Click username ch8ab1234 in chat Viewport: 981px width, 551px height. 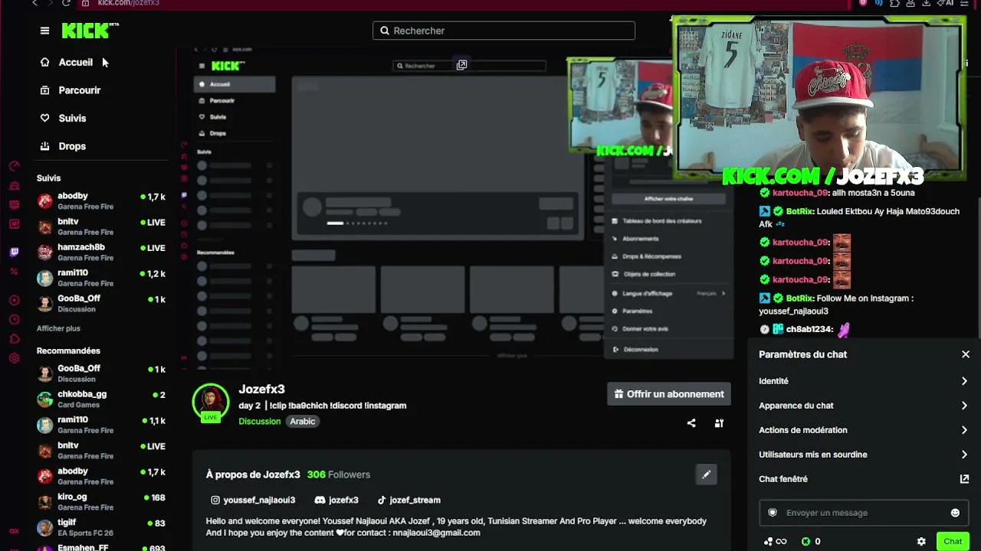coord(809,329)
